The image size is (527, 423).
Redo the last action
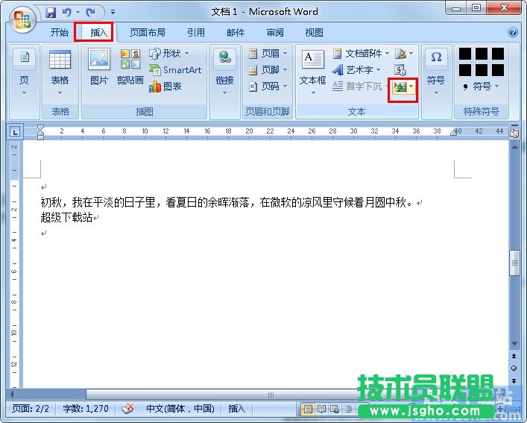click(x=91, y=13)
